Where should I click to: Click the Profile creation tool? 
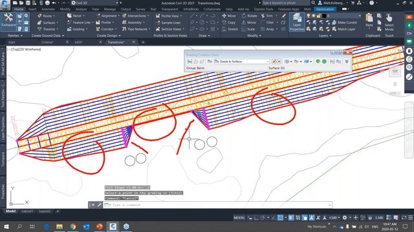(x=105, y=23)
